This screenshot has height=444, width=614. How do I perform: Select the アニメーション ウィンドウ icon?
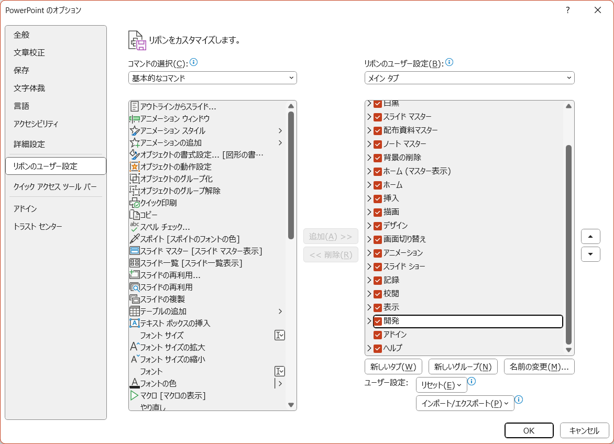(x=134, y=118)
